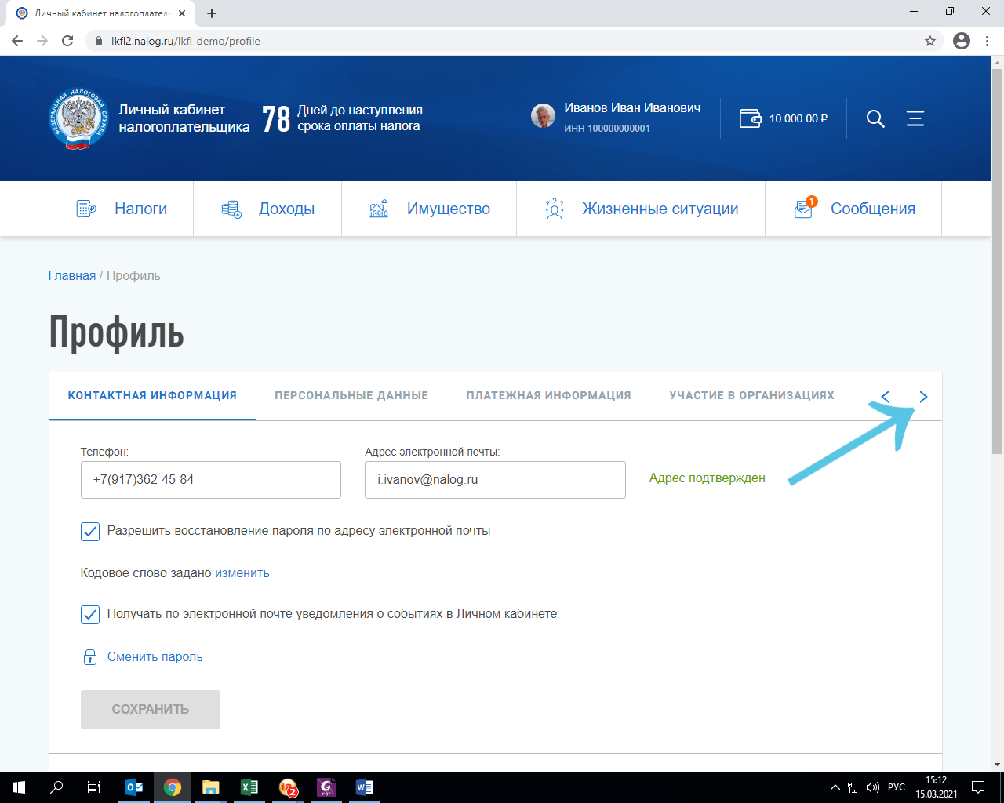Click the Жизненные ситуации people icon
Image resolution: width=1004 pixels, height=803 pixels.
[553, 208]
